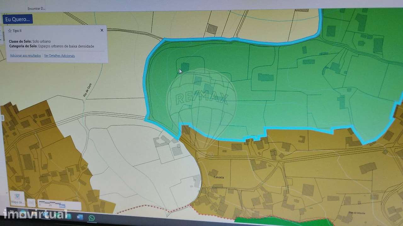Screen dimensions: 403x226
Task: Select the blue highlighted scale bar unit
Action: [63, 206]
